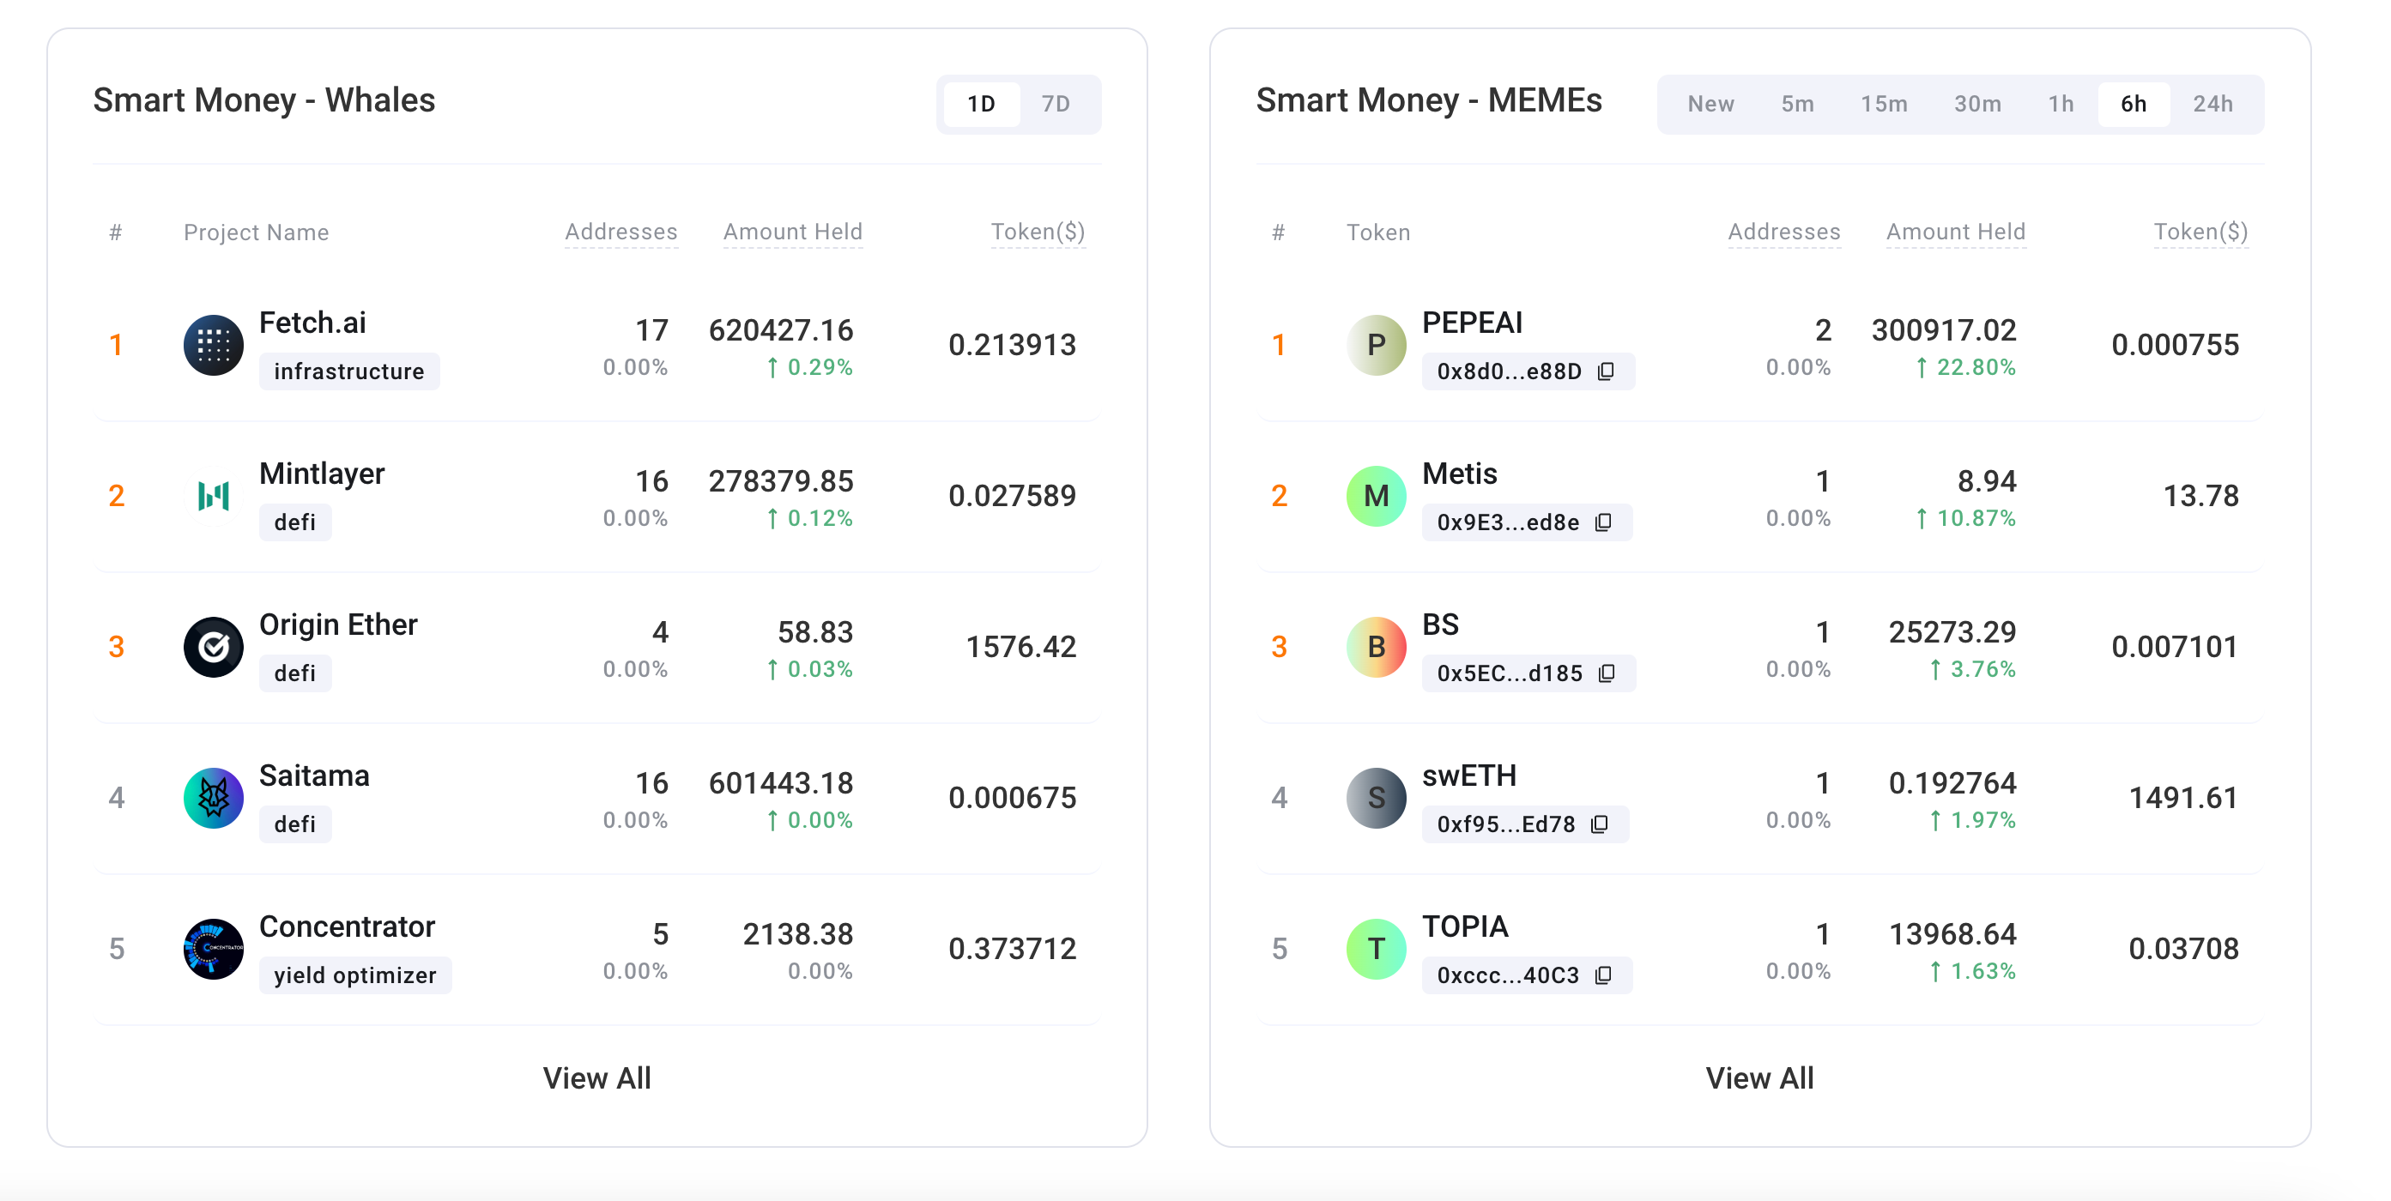
Task: Copy the PEPEAI contract address
Action: click(1605, 371)
